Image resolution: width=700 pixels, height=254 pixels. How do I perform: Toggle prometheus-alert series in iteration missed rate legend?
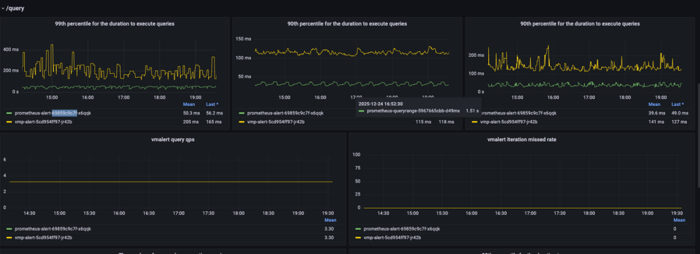[x=402, y=228]
